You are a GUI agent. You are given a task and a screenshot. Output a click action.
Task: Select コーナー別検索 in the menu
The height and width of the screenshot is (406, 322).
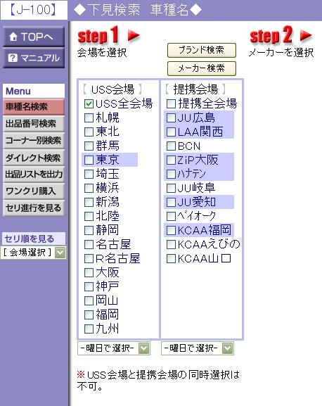click(x=34, y=140)
